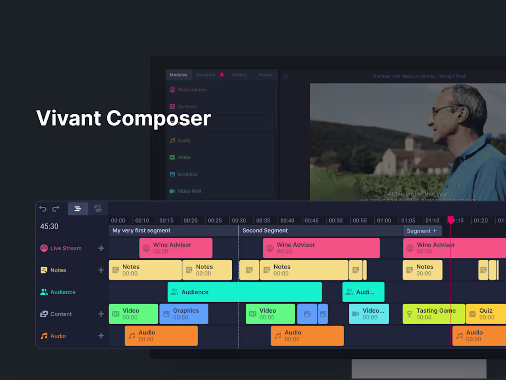Toggle the timeline list view mode
The image size is (506, 380).
78,209
